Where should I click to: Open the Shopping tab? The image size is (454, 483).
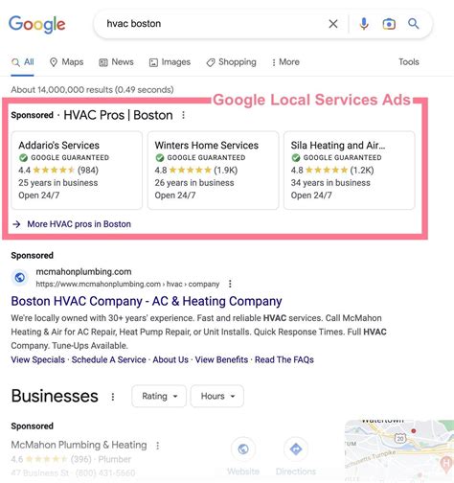point(232,62)
